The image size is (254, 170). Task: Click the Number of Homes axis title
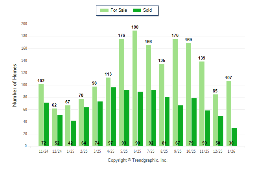click(15, 85)
